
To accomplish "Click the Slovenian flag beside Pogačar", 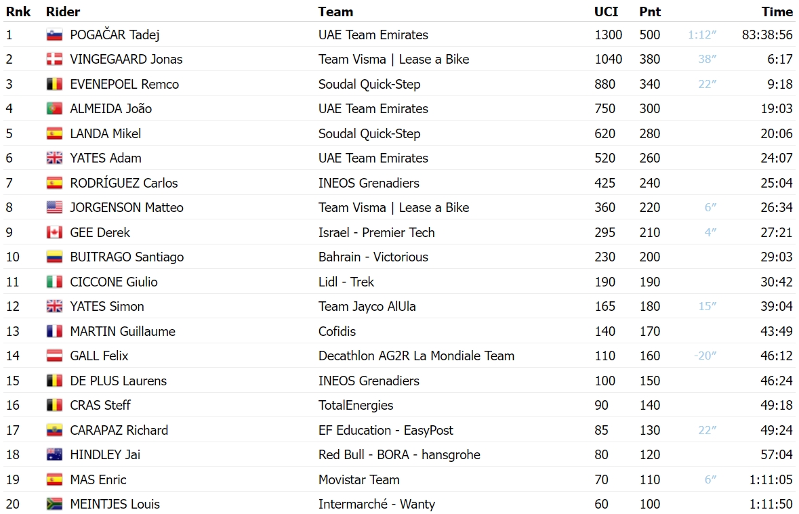I will point(54,35).
